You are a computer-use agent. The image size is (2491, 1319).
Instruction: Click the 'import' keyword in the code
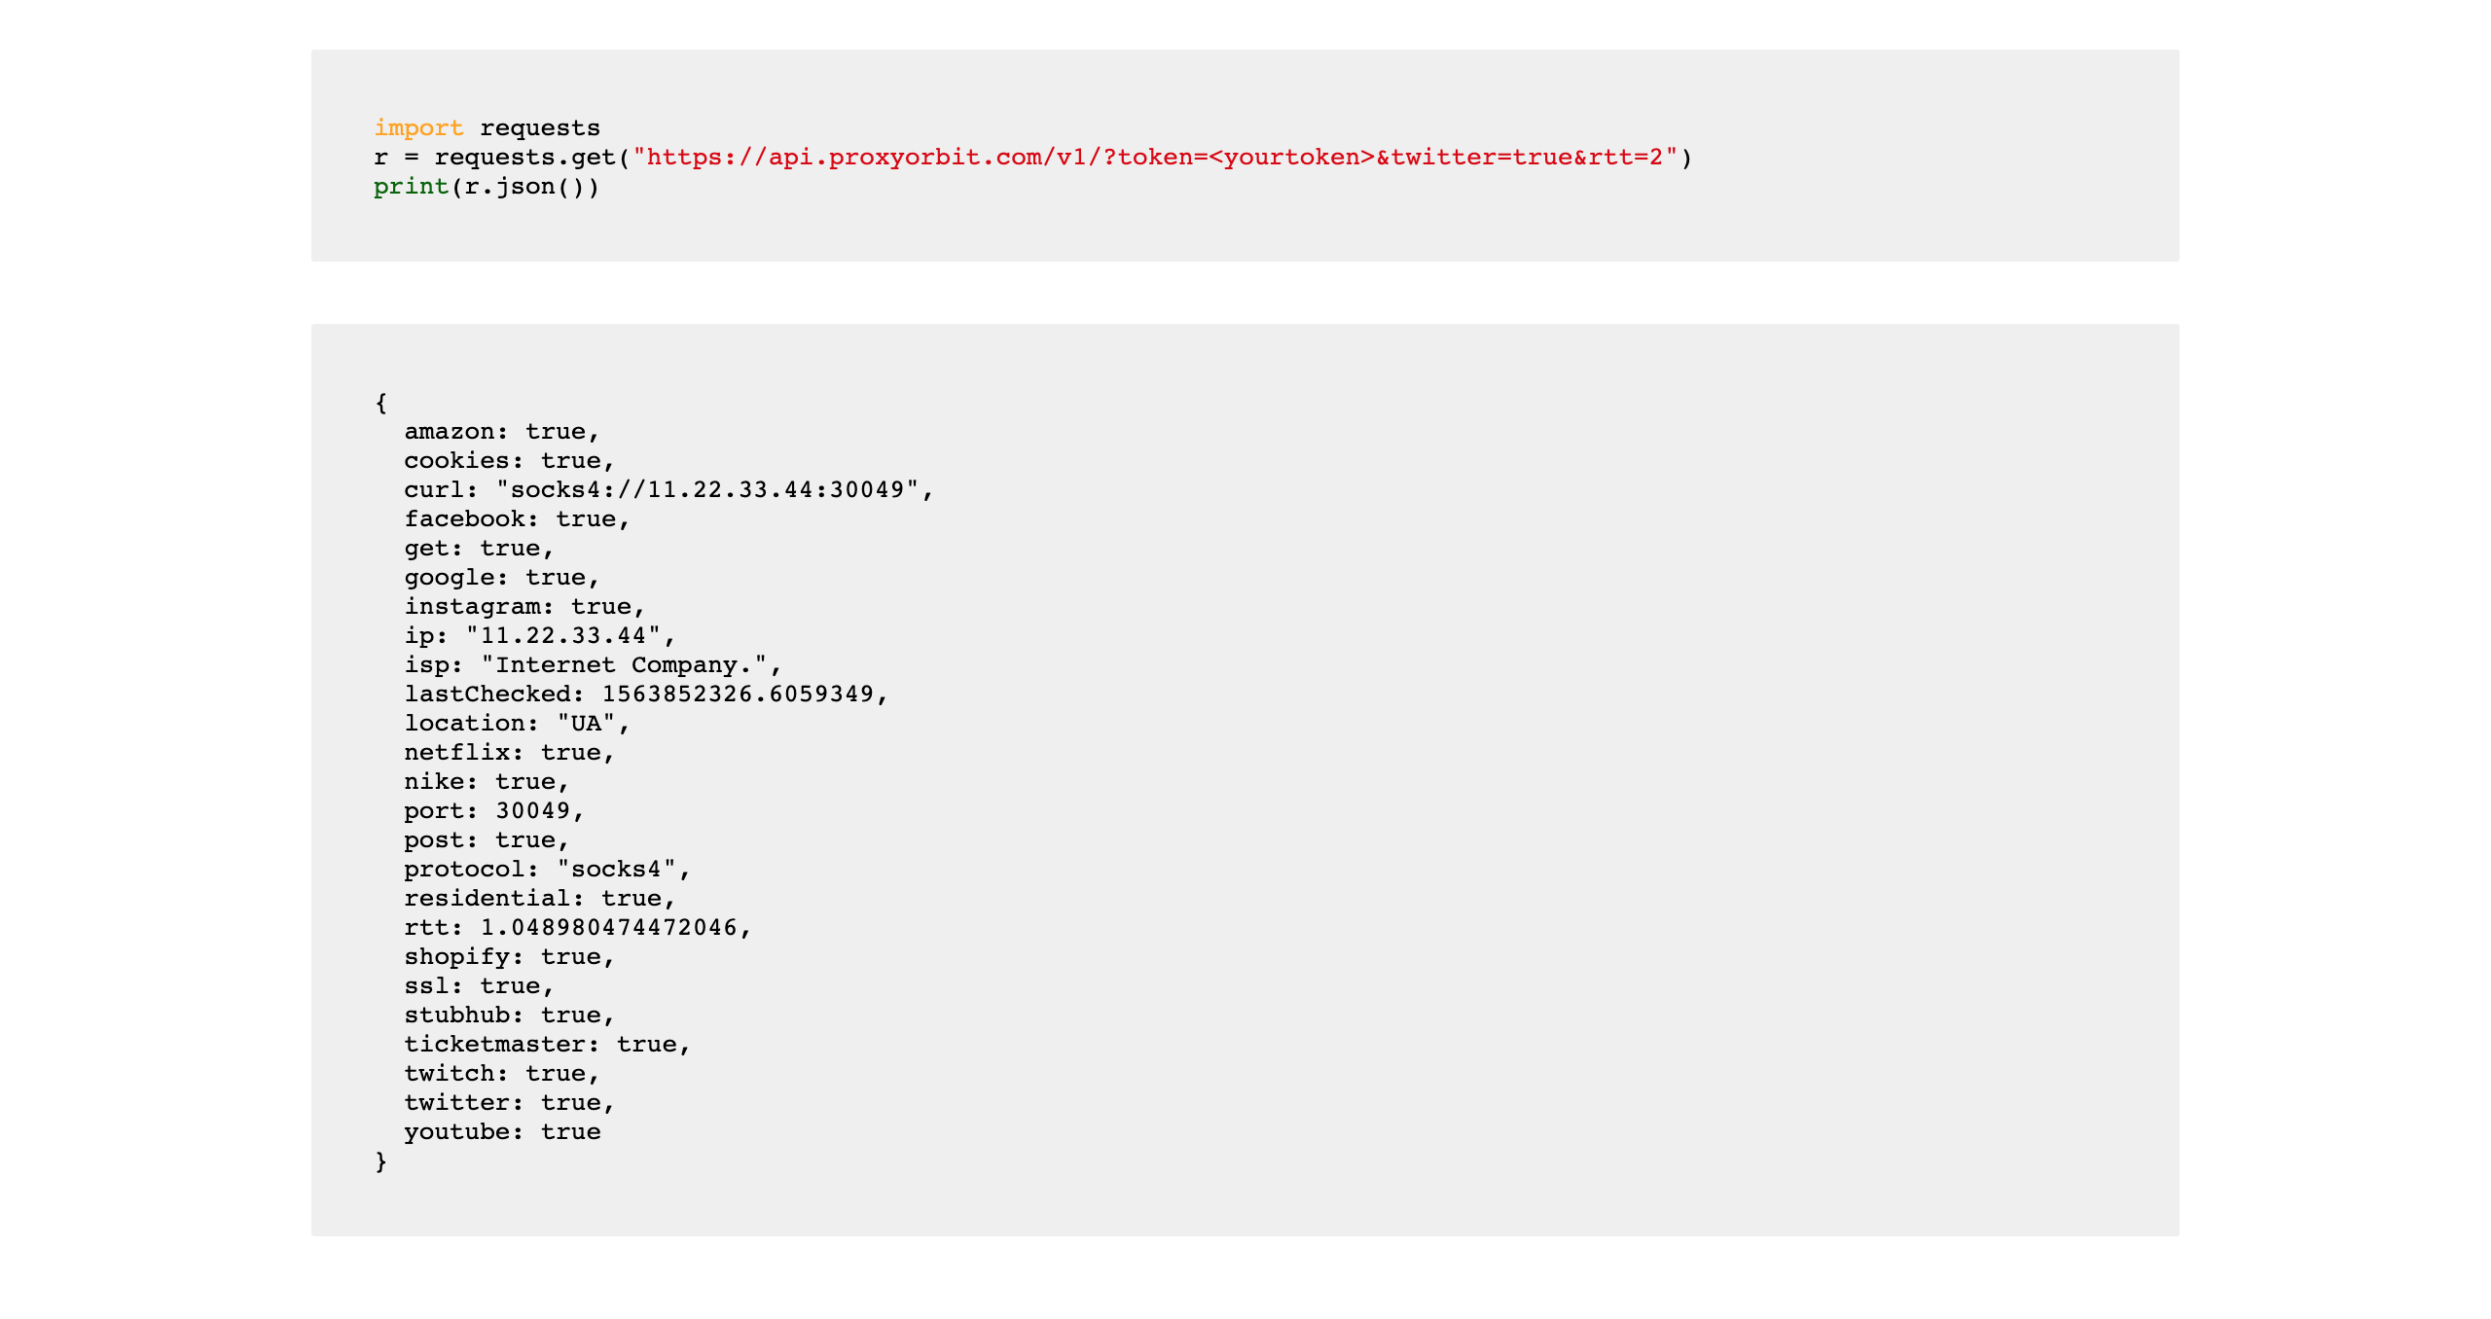[418, 128]
